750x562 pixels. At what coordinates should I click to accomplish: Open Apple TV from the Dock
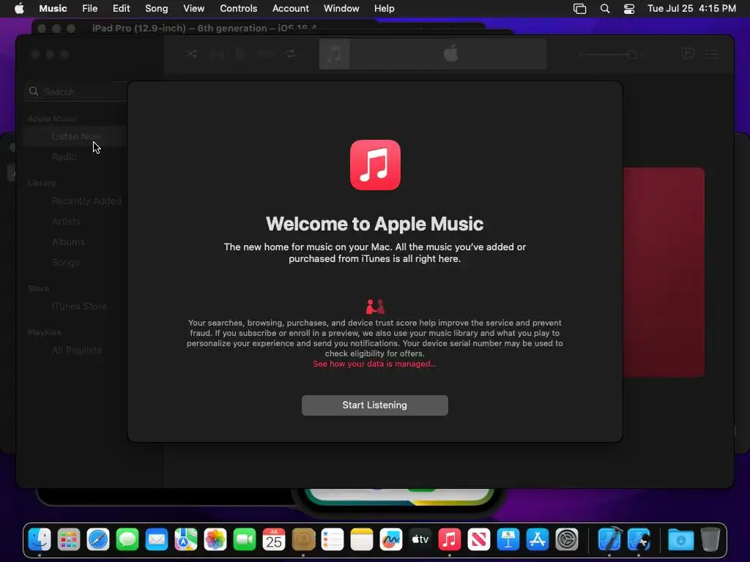coord(420,540)
